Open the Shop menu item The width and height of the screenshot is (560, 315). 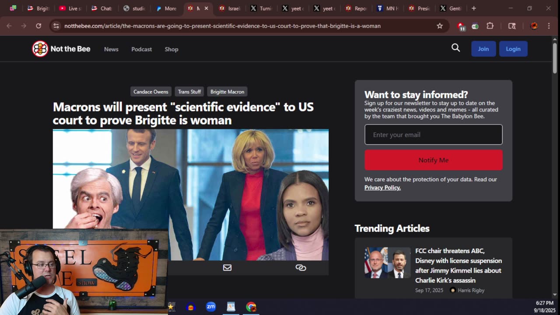point(171,49)
